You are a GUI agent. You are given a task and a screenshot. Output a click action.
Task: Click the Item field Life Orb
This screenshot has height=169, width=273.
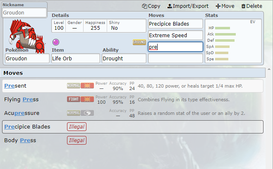[76, 58]
